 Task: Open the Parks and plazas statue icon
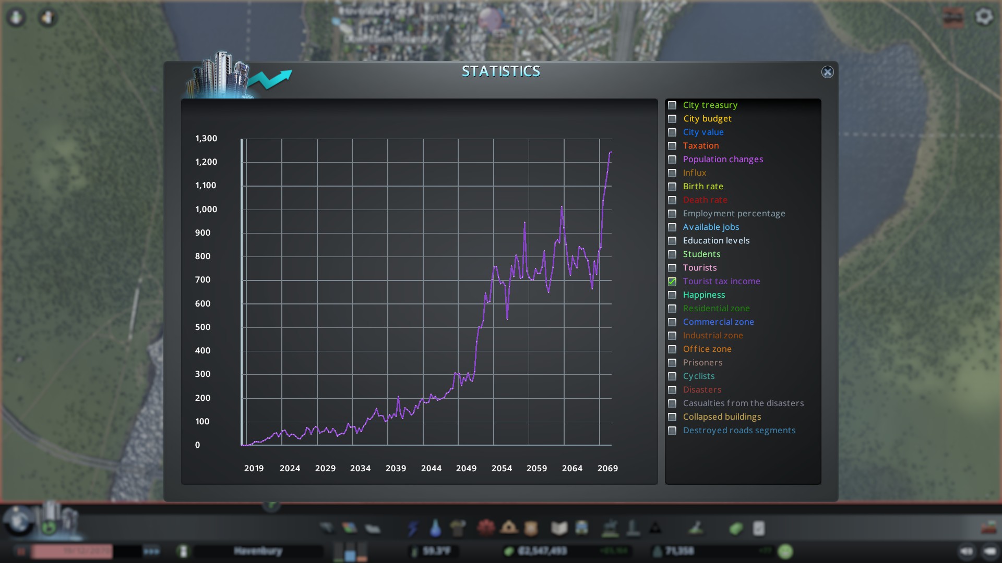pyautogui.click(x=610, y=528)
